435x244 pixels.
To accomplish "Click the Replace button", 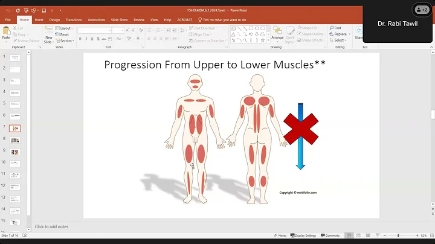I will click(x=340, y=34).
